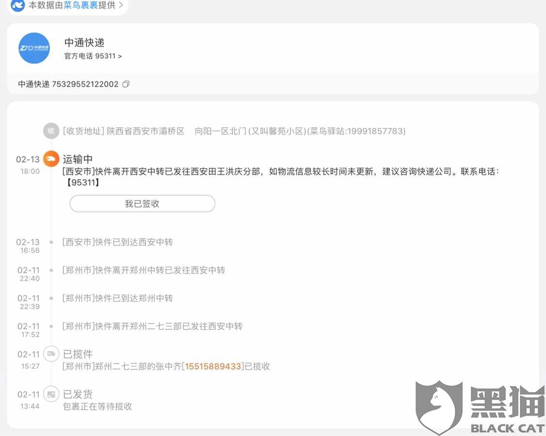
Task: Click the 已揽件 pickup truck icon
Action: 51,354
